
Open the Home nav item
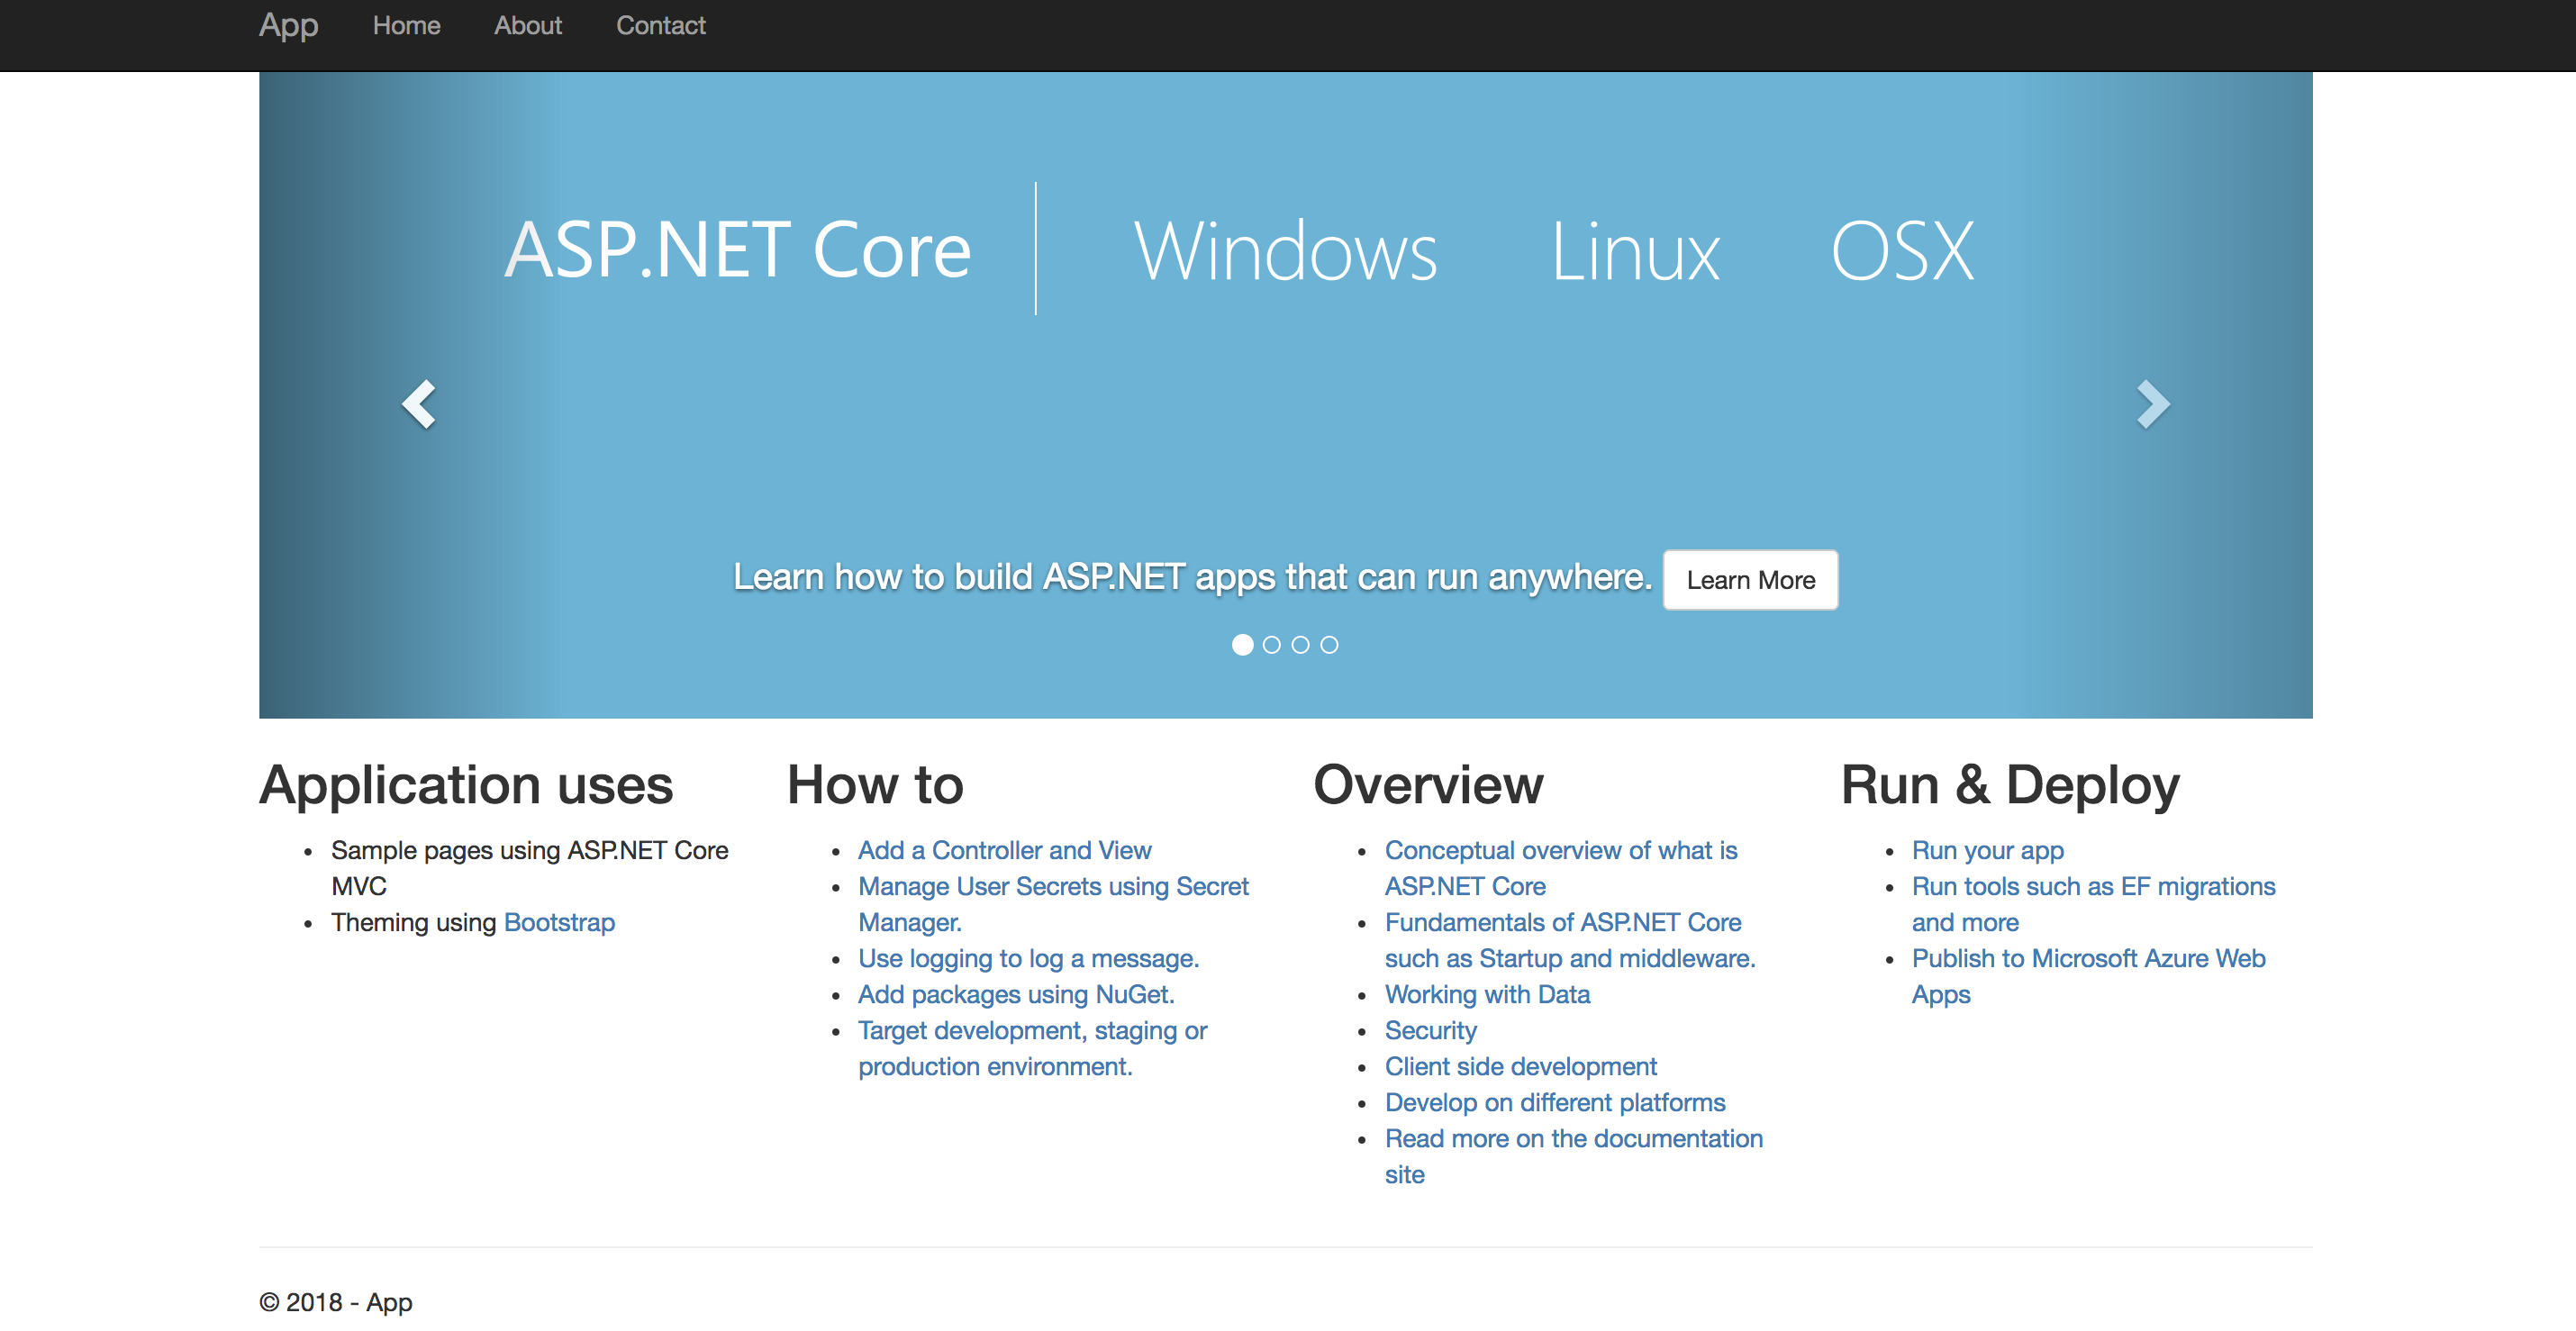pos(406,25)
